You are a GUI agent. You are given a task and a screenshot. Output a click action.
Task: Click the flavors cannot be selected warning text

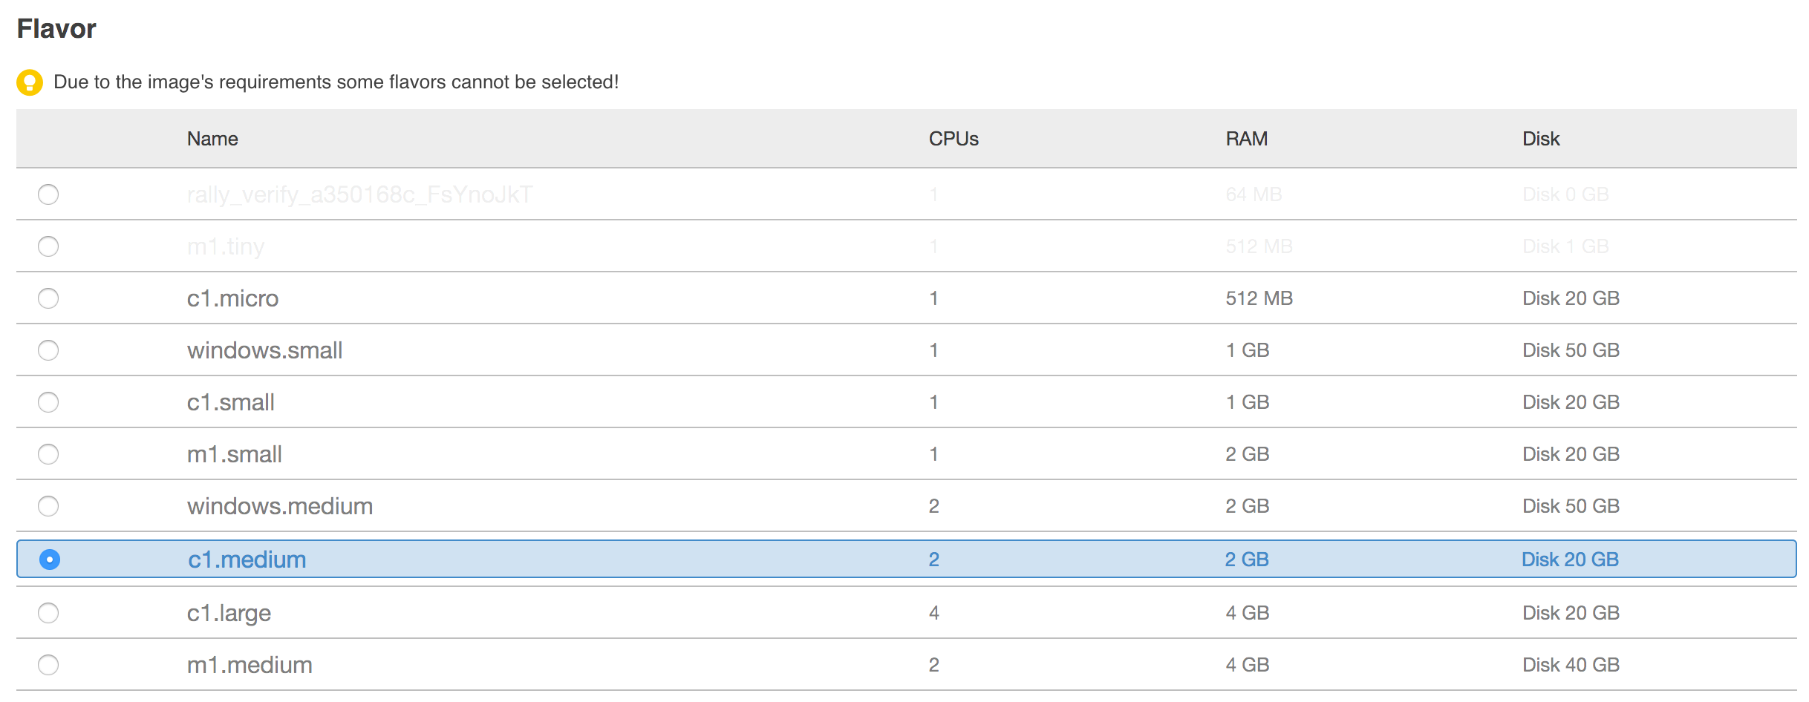click(x=336, y=82)
